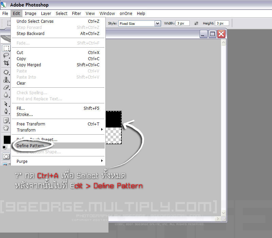Open the onOne menu
The image size is (272, 238).
pos(126,14)
